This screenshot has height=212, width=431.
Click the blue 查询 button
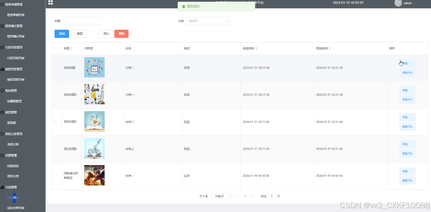pos(62,33)
